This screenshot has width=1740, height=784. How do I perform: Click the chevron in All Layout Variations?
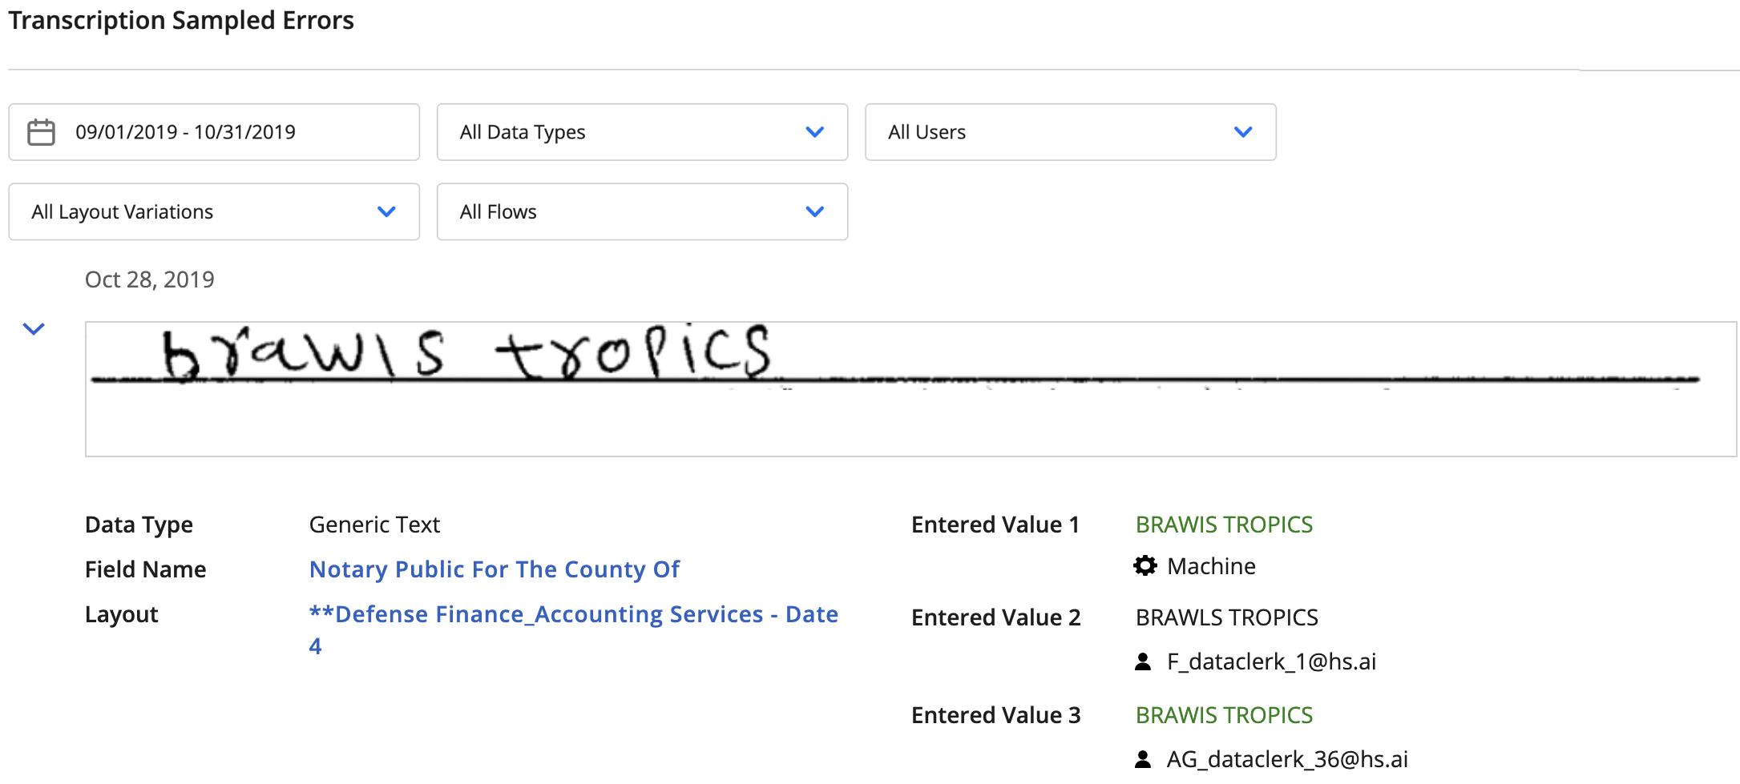(x=386, y=212)
